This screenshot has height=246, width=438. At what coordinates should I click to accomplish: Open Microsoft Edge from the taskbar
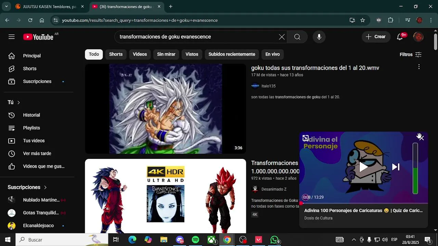(132, 240)
